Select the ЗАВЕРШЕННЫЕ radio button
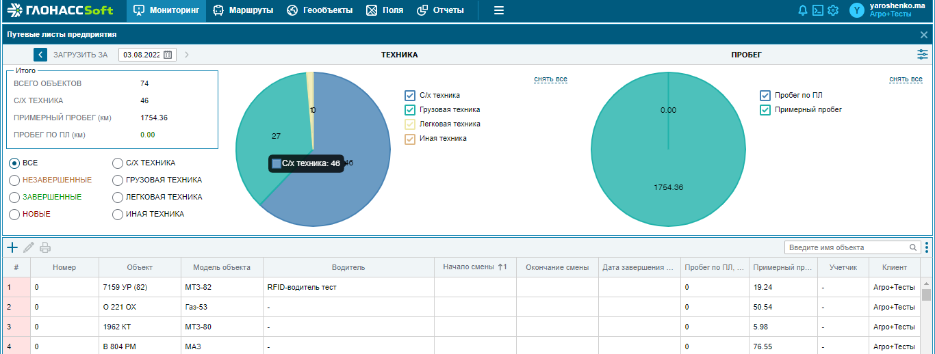This screenshot has width=935, height=354. tap(14, 197)
